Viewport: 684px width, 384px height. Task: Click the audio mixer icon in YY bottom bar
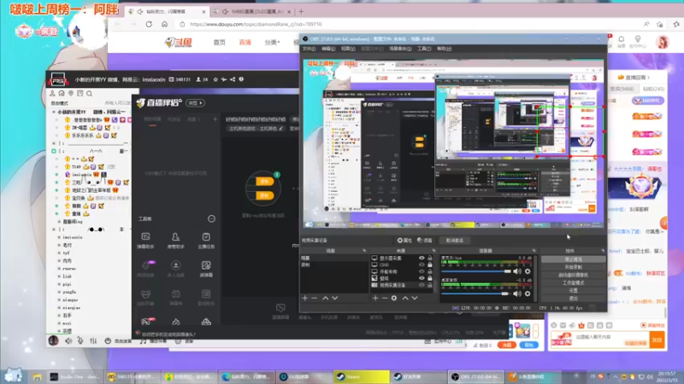93,340
